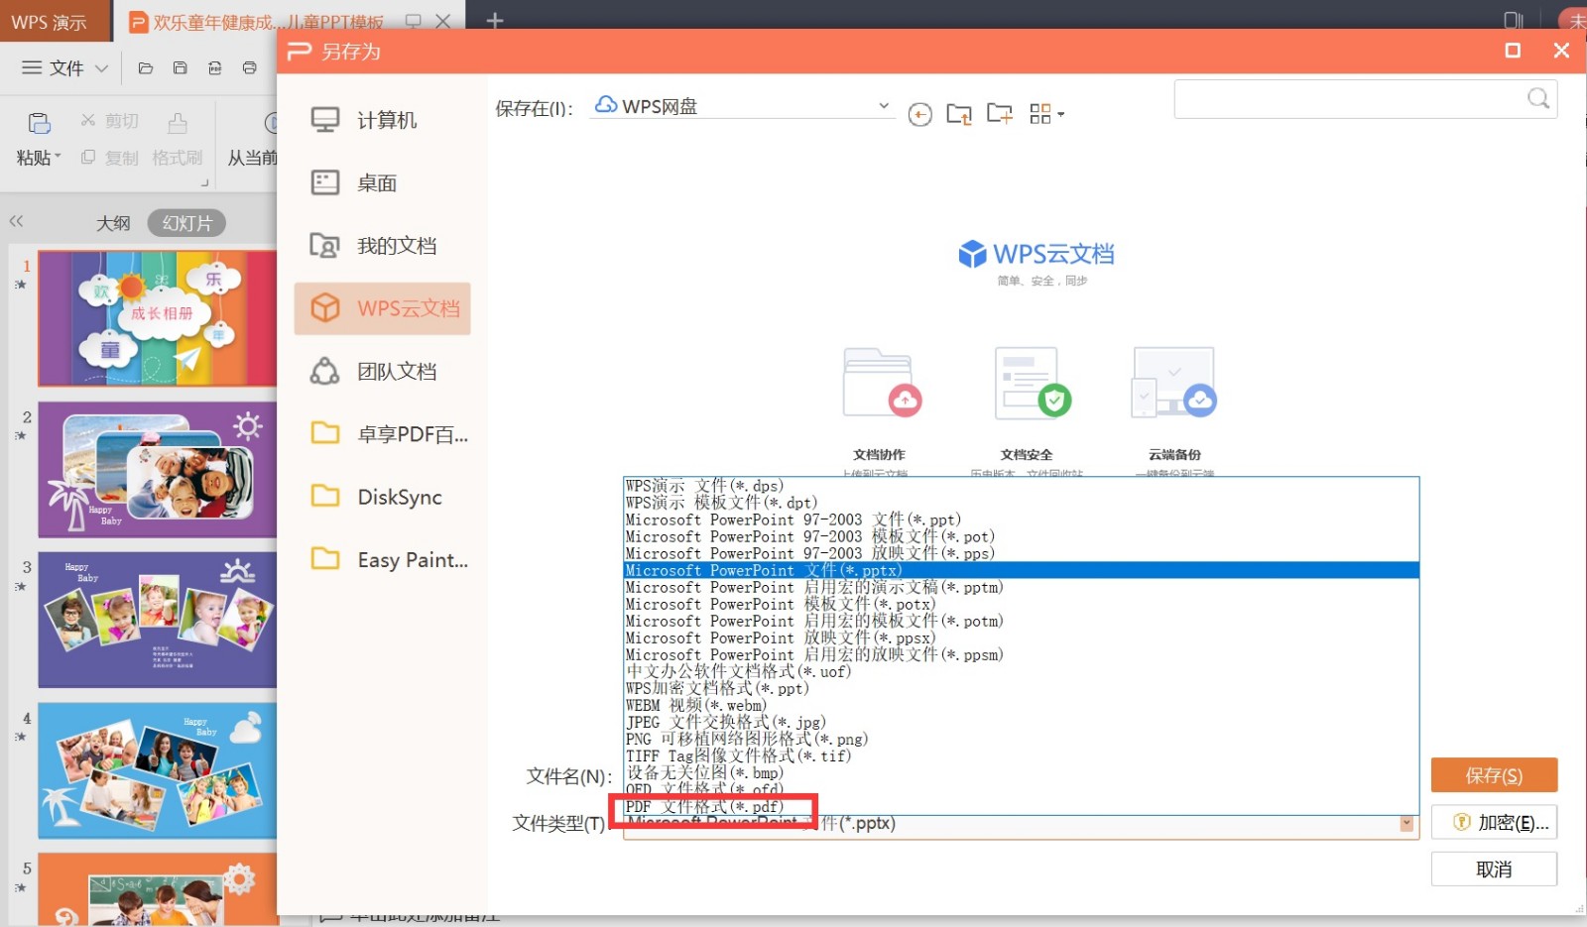Image resolution: width=1587 pixels, height=927 pixels.
Task: Choose PowerPoint 97-2003 模板文件(*.pot) type
Action: (x=1021, y=536)
